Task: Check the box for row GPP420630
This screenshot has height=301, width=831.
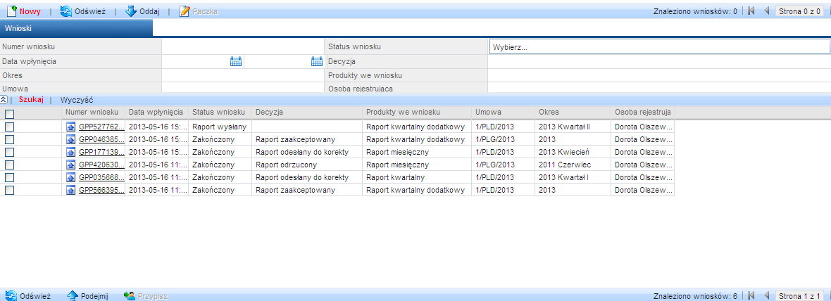Action: pos(10,165)
